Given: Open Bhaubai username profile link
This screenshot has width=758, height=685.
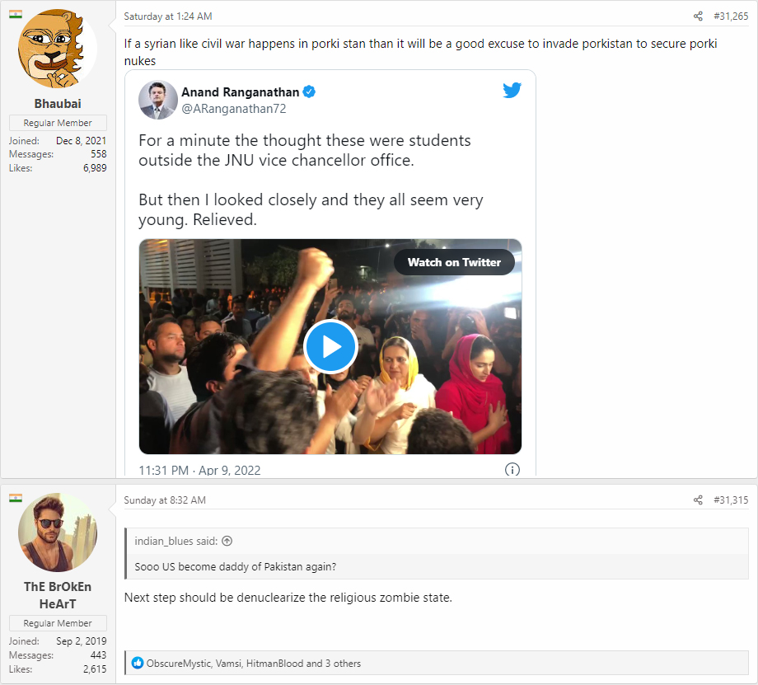Looking at the screenshot, I should point(58,104).
